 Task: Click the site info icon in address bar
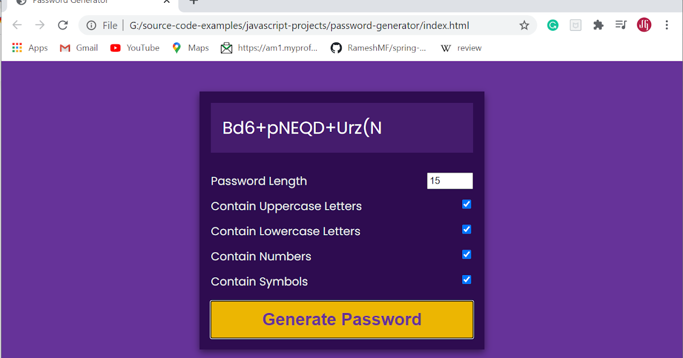point(92,25)
